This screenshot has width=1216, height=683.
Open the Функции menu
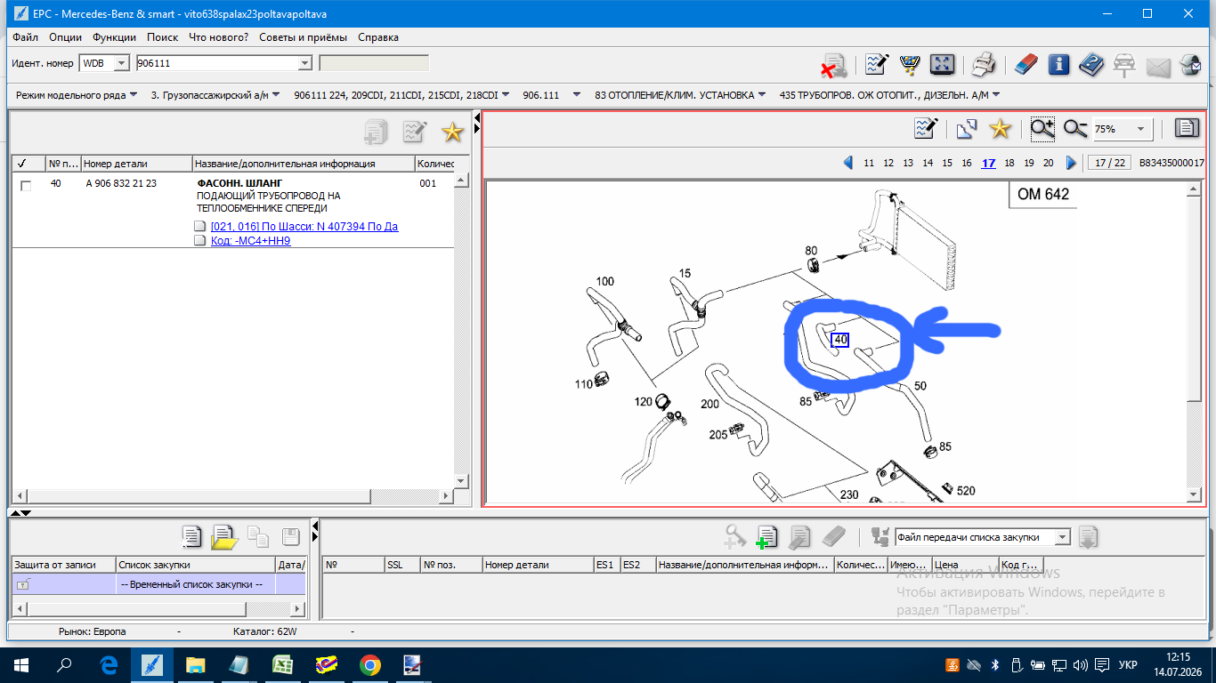click(x=114, y=37)
